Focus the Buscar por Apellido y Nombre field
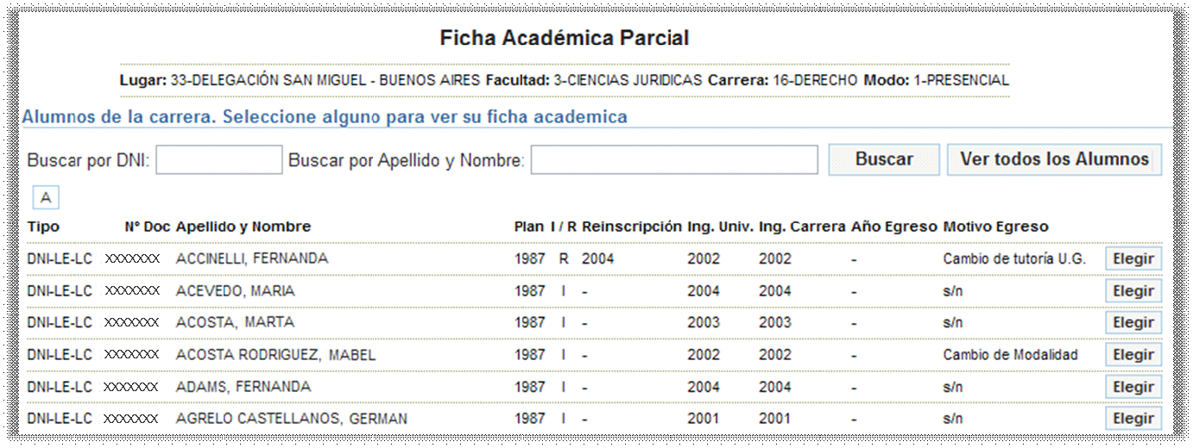The height and width of the screenshot is (448, 1193). [x=674, y=159]
